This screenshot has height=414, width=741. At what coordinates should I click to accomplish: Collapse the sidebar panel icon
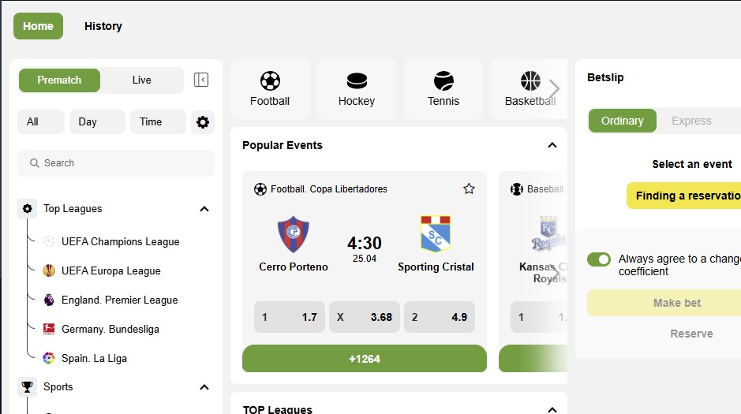(201, 80)
